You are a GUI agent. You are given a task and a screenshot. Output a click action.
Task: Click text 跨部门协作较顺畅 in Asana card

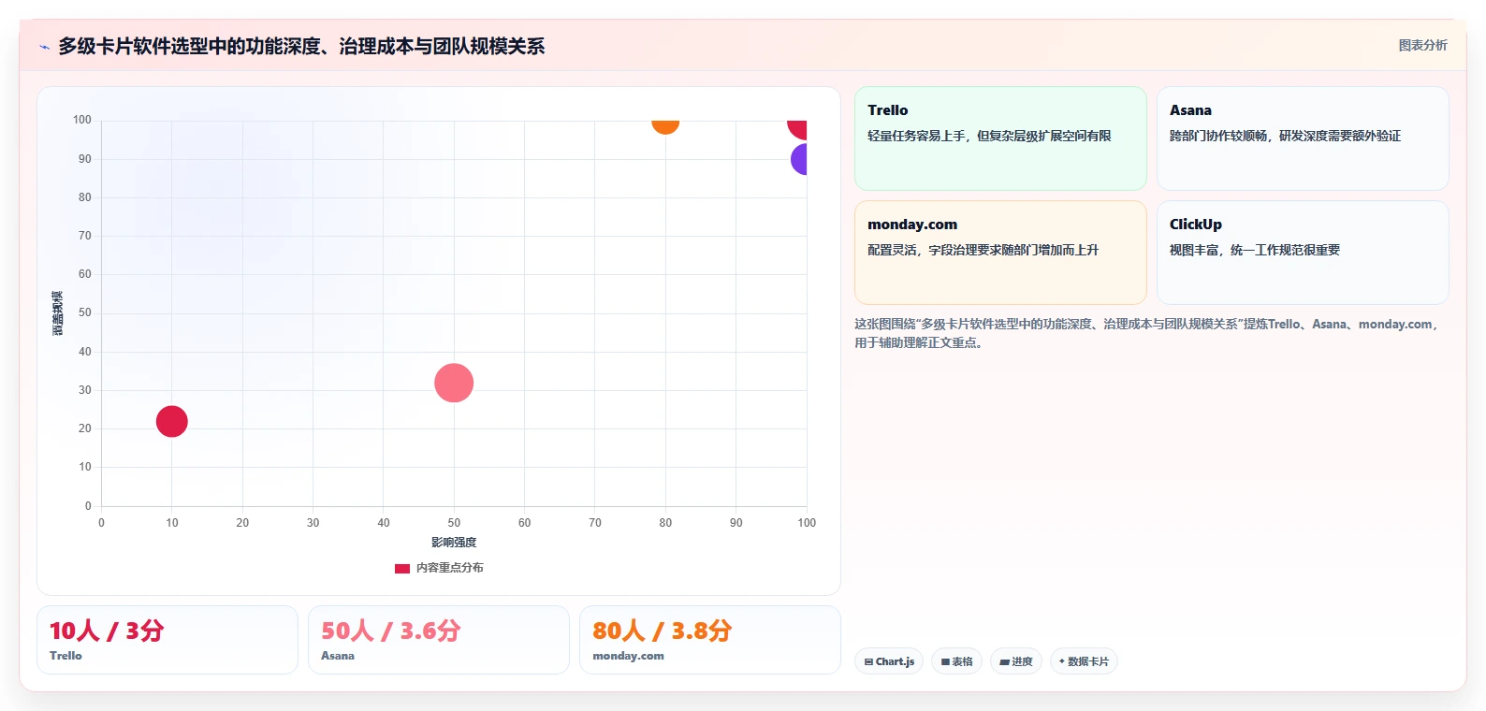1218,136
